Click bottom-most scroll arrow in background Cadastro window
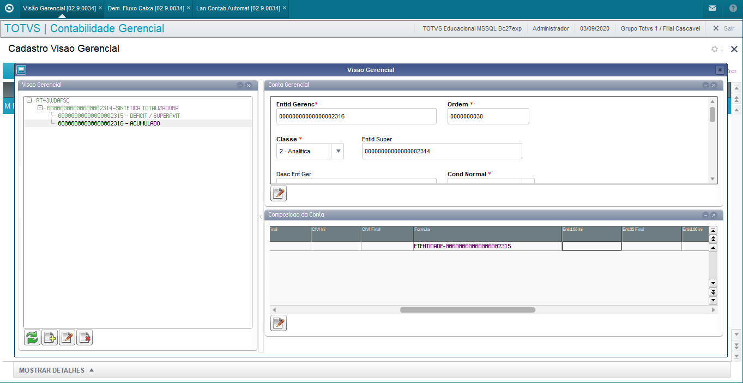Image resolution: width=743 pixels, height=383 pixels. 736,356
